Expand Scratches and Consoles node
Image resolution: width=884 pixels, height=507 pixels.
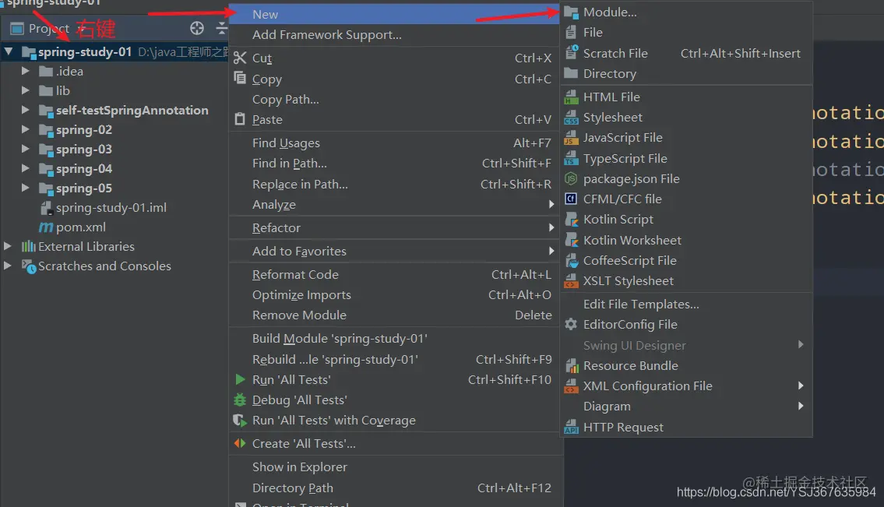pos(8,266)
